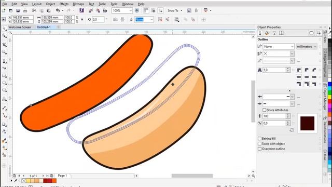332x187 pixels.
Task: Open the zoom level 100% dropdown
Action: click(130, 10)
